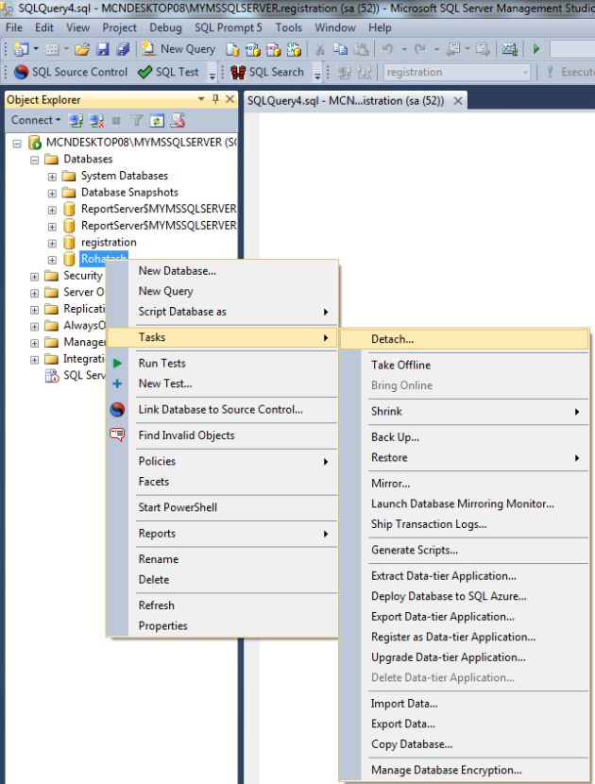
Task: Open the Edit menu
Action: point(44,27)
